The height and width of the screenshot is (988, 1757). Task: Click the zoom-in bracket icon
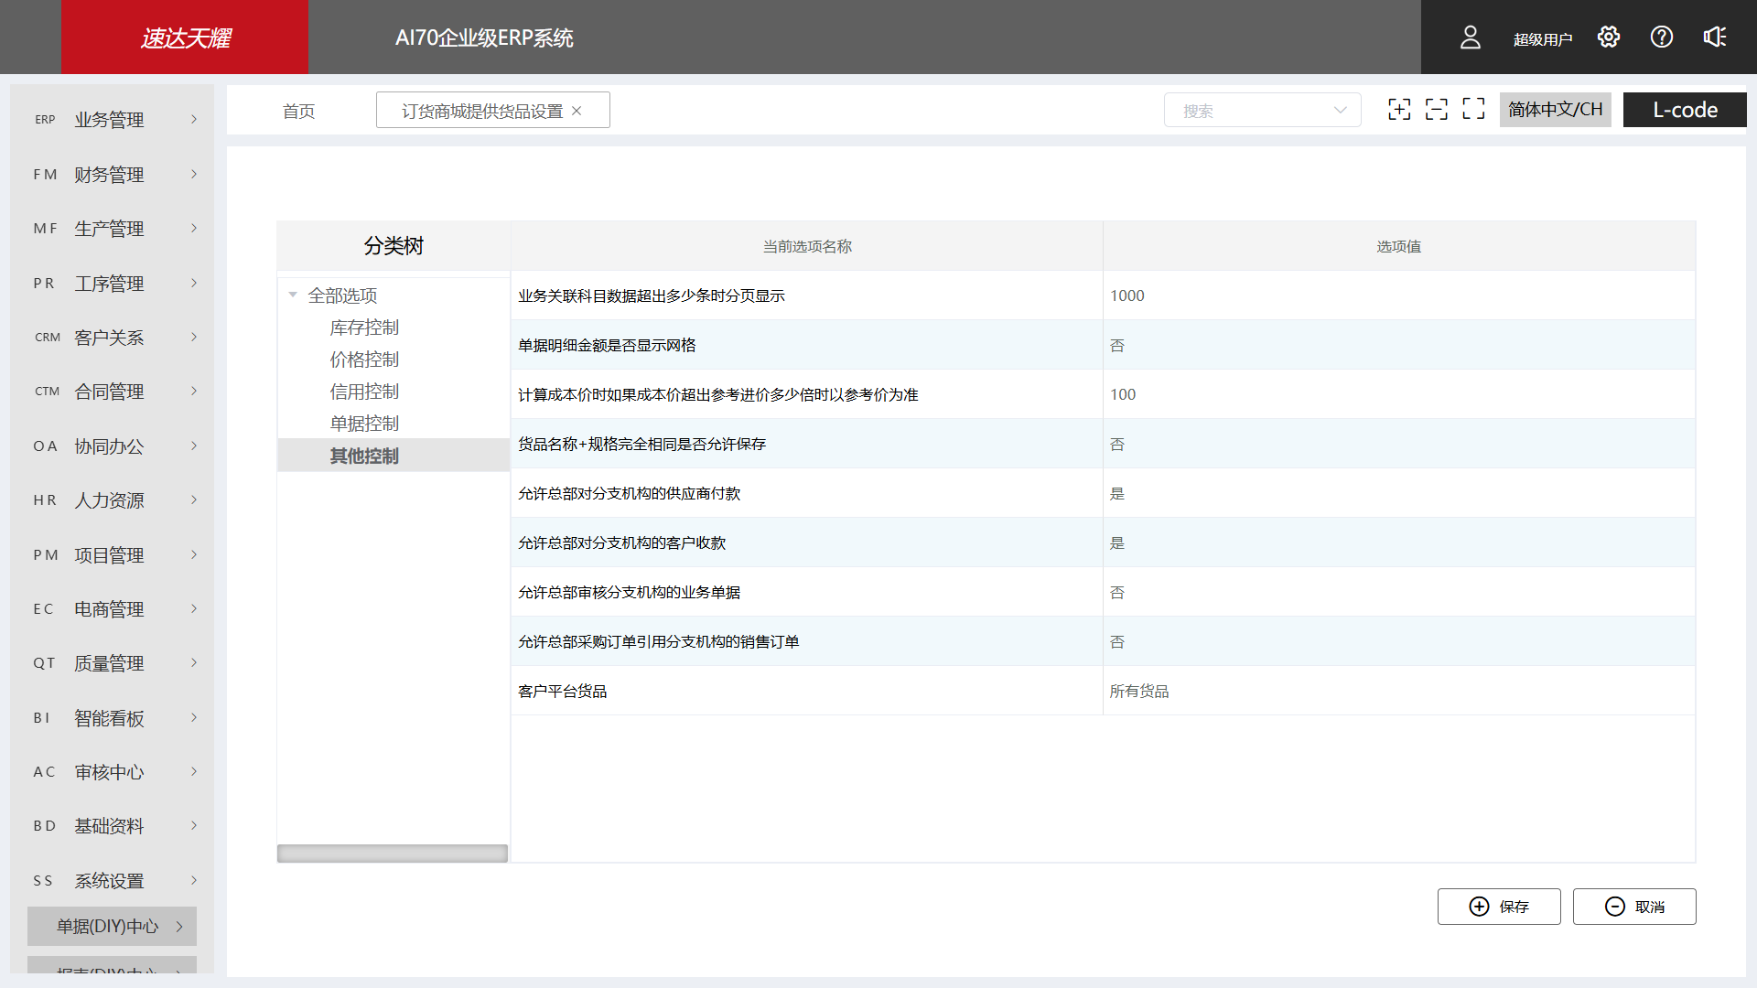coord(1399,109)
